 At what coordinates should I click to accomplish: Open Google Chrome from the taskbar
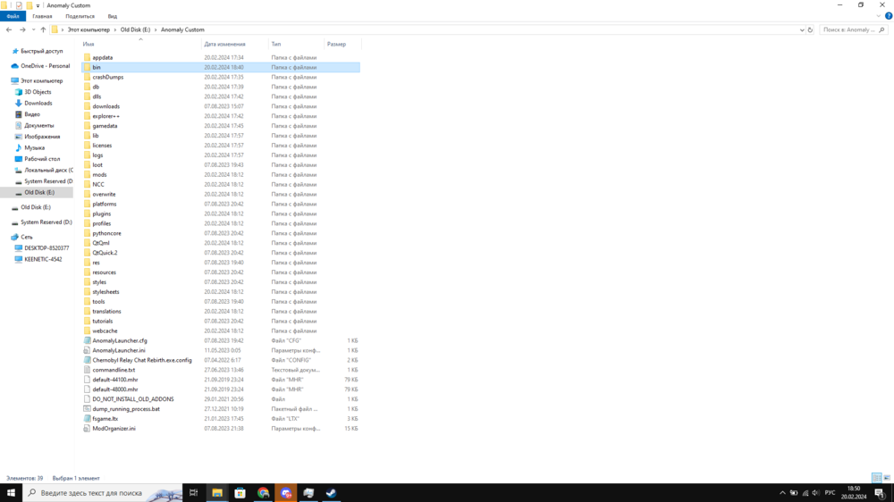(x=263, y=493)
